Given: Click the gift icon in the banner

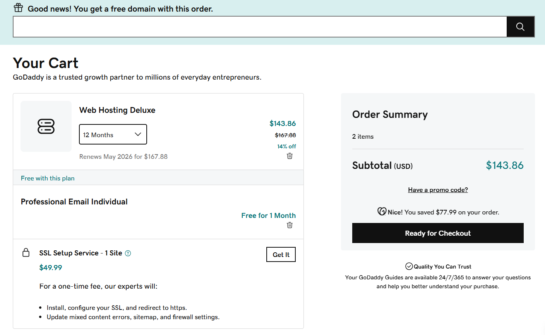Looking at the screenshot, I should (18, 7).
